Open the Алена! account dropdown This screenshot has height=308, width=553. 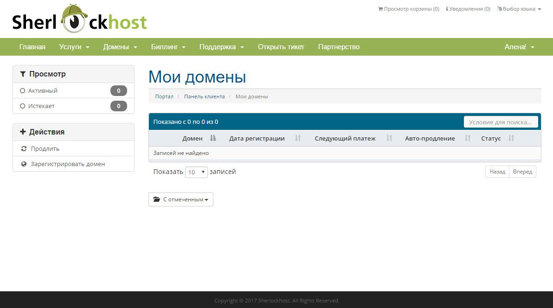[x=519, y=47]
